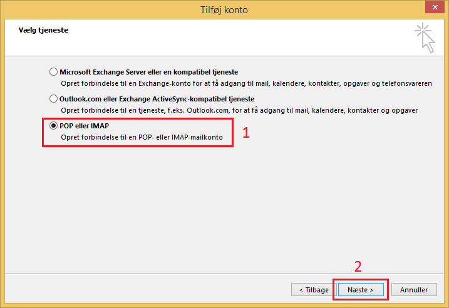Toggle the POP eller IMAP radio circle
The height and width of the screenshot is (308, 449).
click(x=53, y=126)
